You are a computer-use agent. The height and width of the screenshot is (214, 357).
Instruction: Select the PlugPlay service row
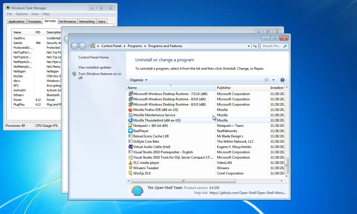(x=36, y=104)
